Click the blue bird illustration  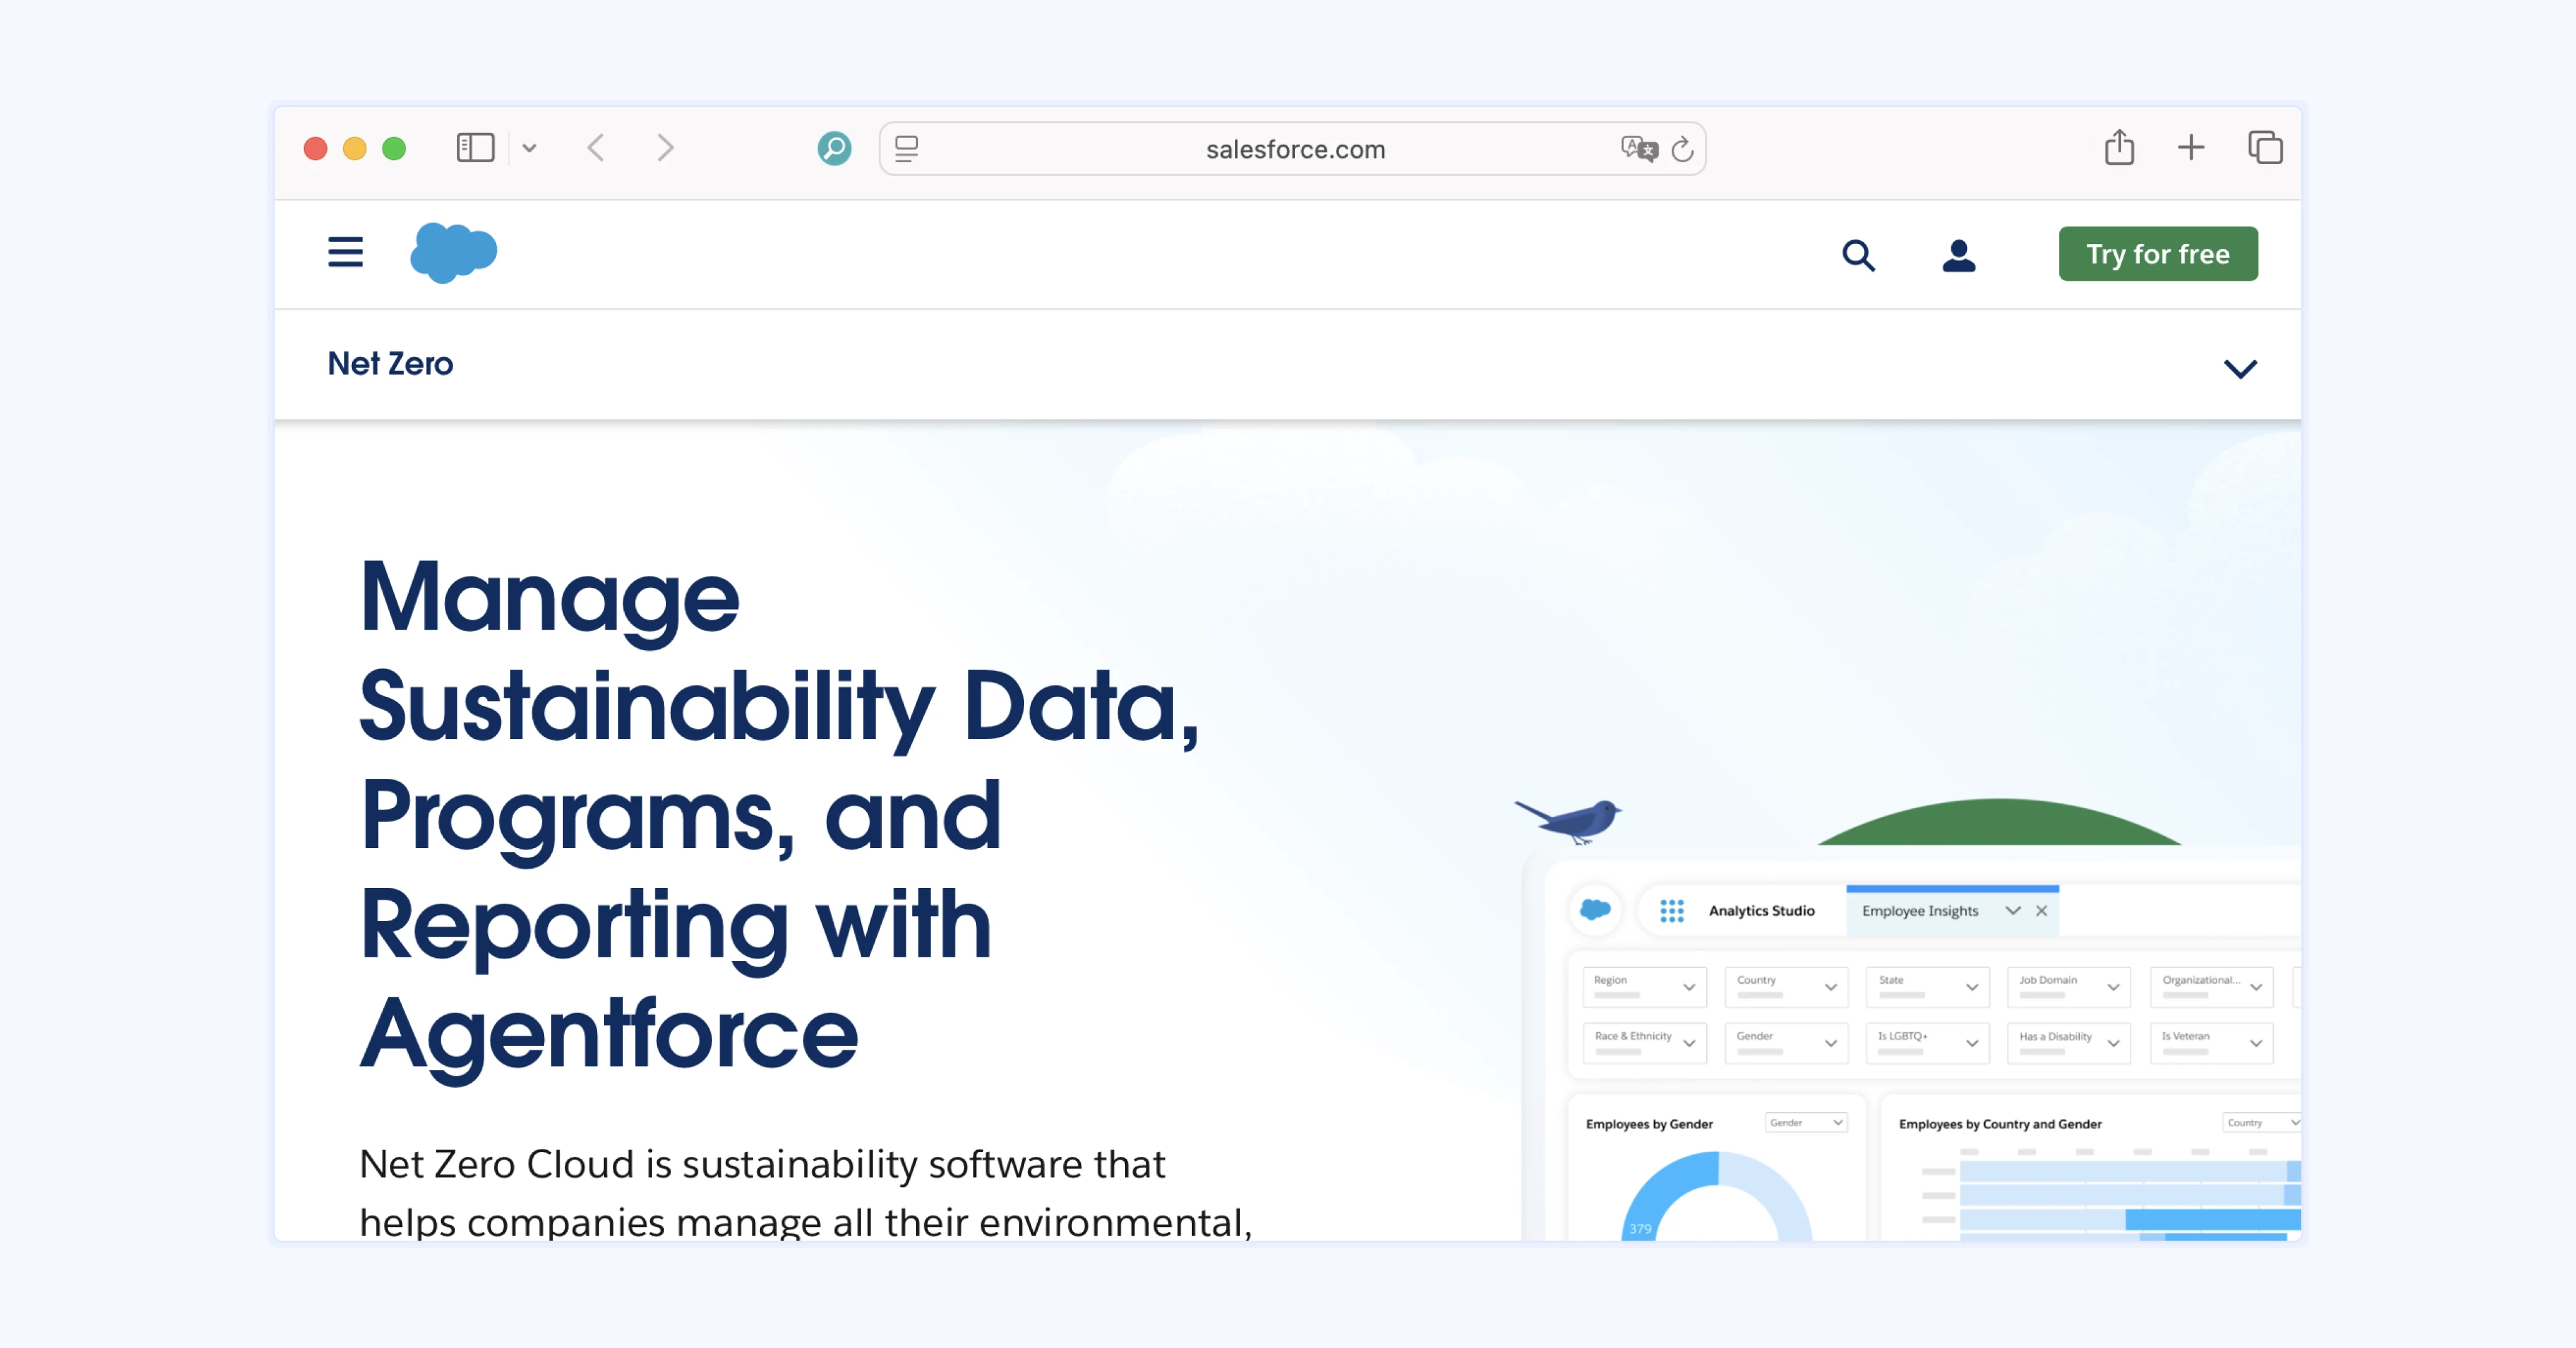[1569, 821]
